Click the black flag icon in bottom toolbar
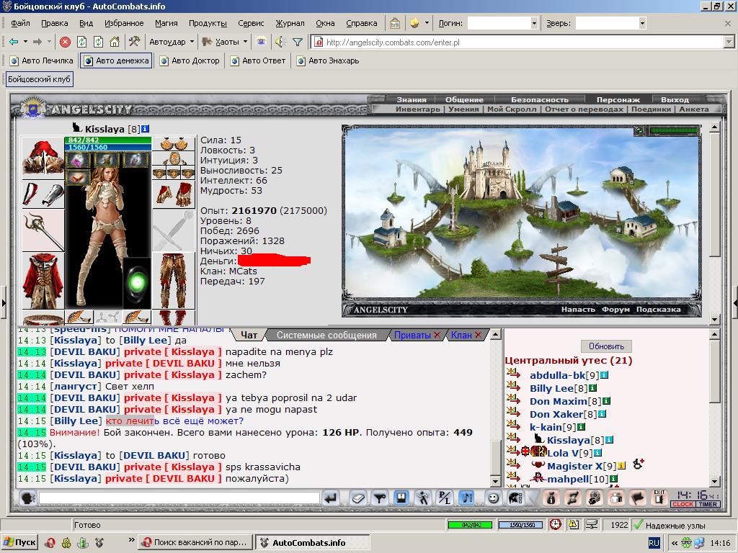738x553 pixels. (638, 498)
